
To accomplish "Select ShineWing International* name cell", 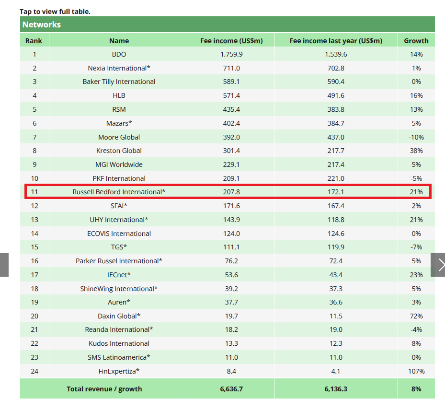I will point(119,288).
